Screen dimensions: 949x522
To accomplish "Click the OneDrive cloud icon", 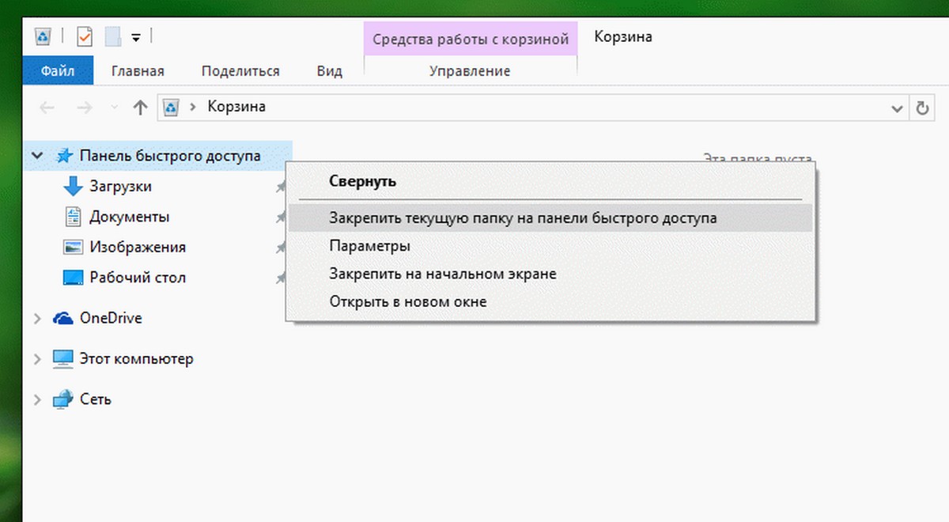I will coord(63,318).
